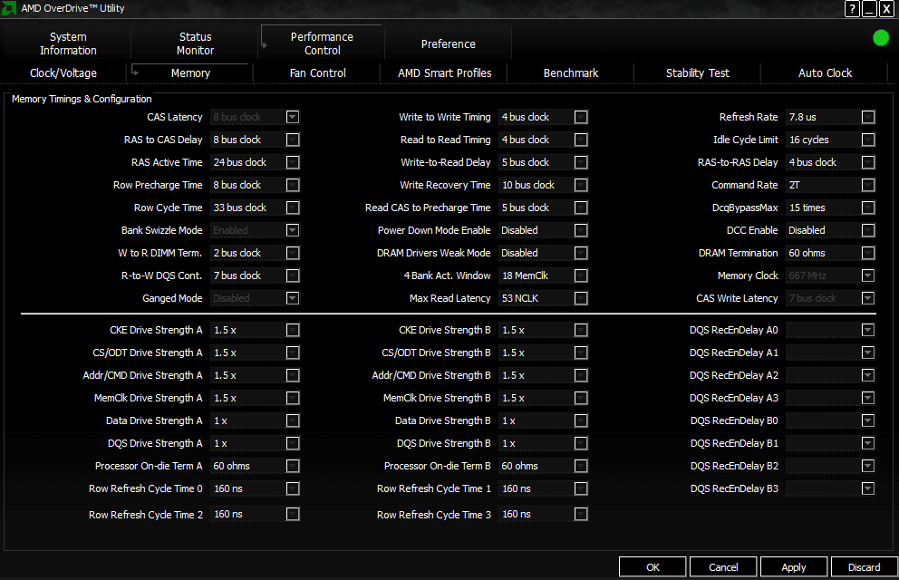Click the Idle Cycle Limit value field
The image size is (899, 580).
823,140
